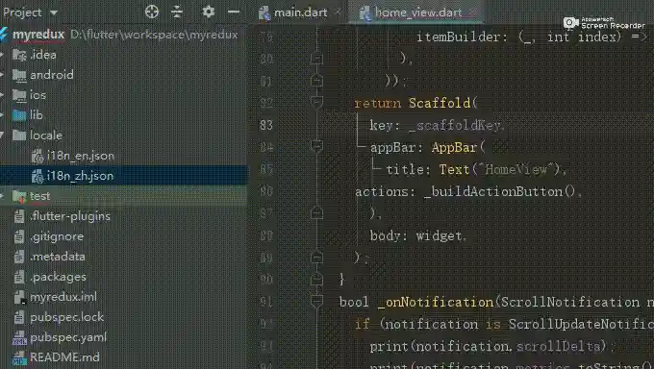Screen dimensions: 654x369
Task: Expand the lib folder arrow
Action: click(3, 115)
